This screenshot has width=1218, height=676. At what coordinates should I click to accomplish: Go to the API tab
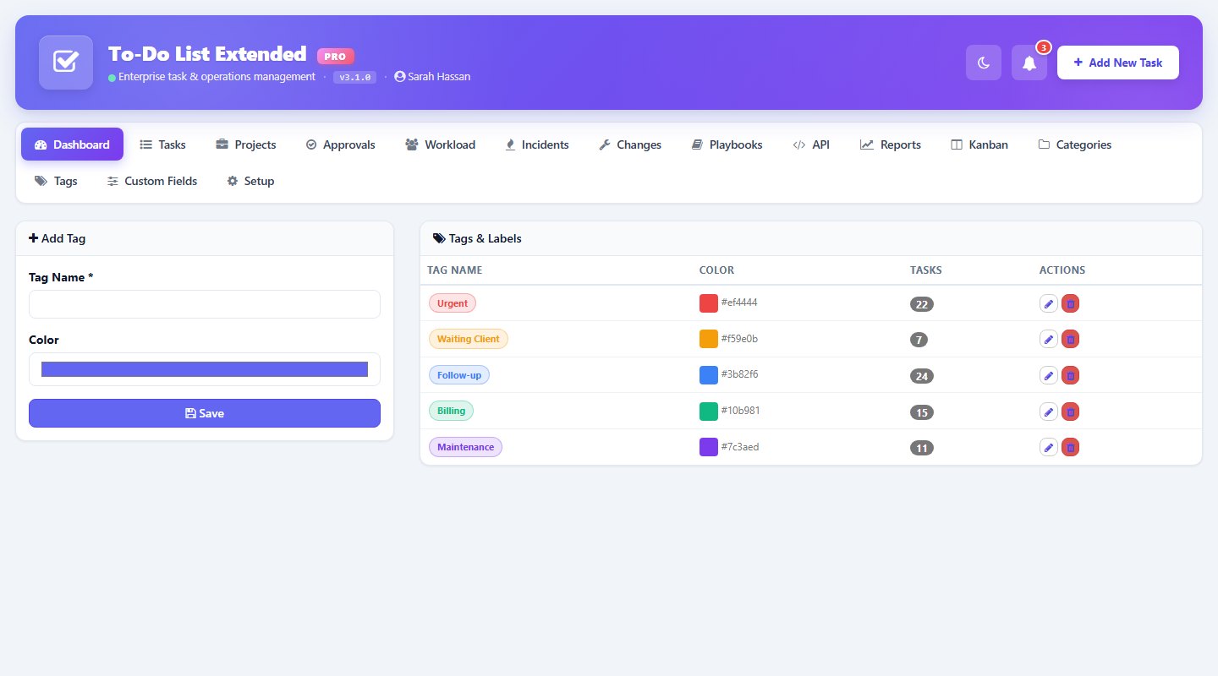click(811, 144)
